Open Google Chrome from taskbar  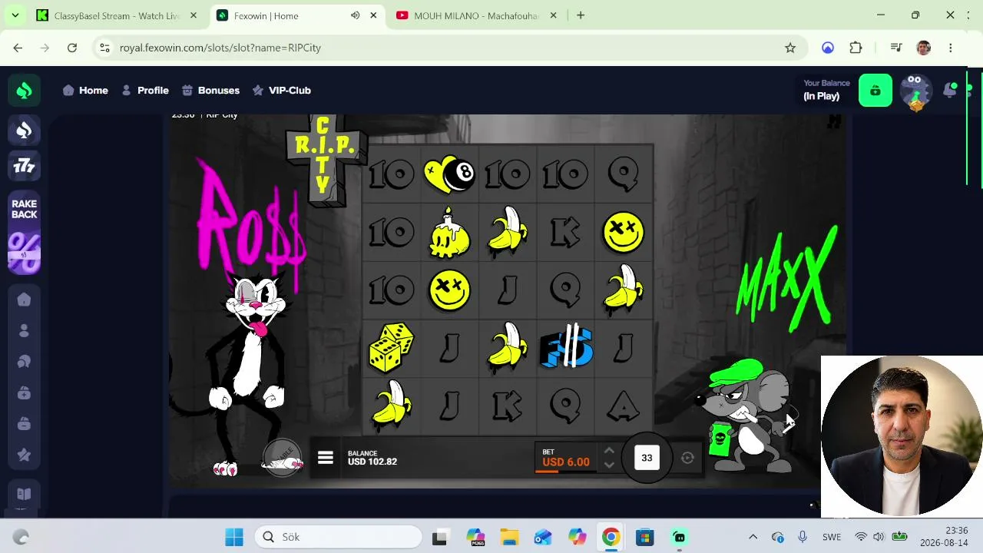coord(611,537)
